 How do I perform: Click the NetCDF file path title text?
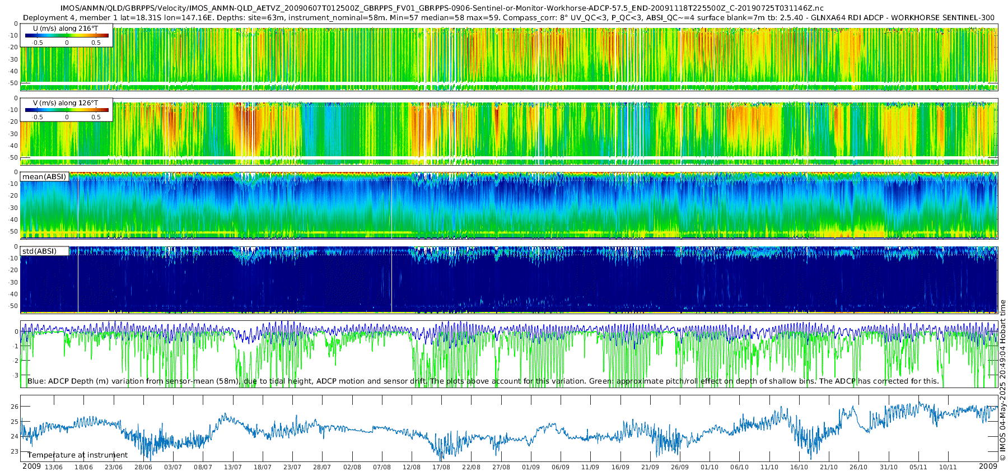click(x=442, y=8)
